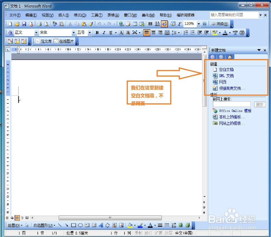Image resolution: width=271 pixels, height=237 pixels.
Task: Toggle Underline formatting
Action: point(111,33)
